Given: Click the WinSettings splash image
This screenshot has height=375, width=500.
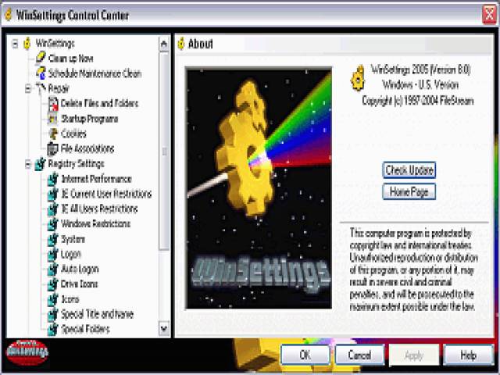Looking at the screenshot, I should point(259,188).
